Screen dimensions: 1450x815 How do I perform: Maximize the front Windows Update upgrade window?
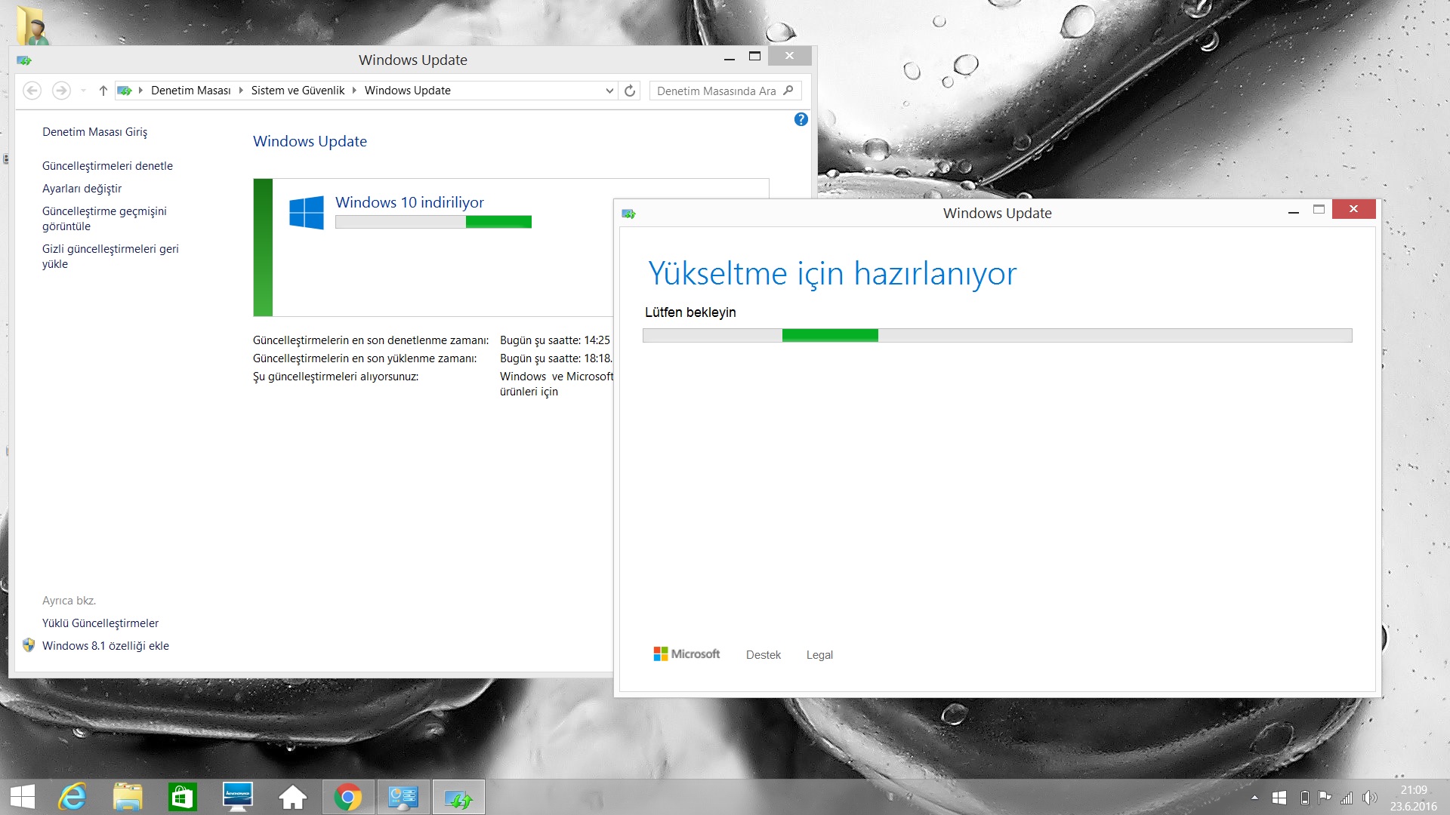(x=1319, y=210)
